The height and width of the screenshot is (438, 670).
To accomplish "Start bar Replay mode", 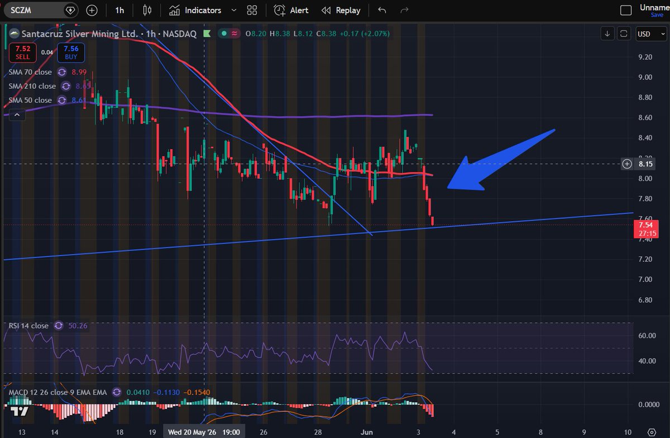I will pos(341,10).
